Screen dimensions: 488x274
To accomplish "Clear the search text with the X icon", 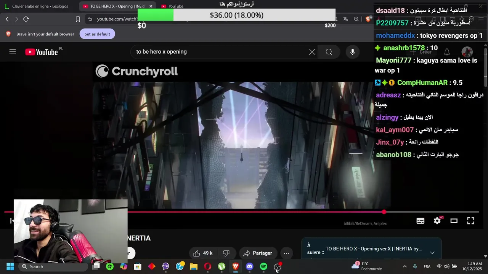I will coord(312,52).
